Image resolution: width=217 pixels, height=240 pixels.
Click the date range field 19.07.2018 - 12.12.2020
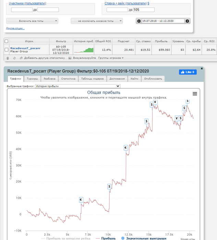point(163,21)
